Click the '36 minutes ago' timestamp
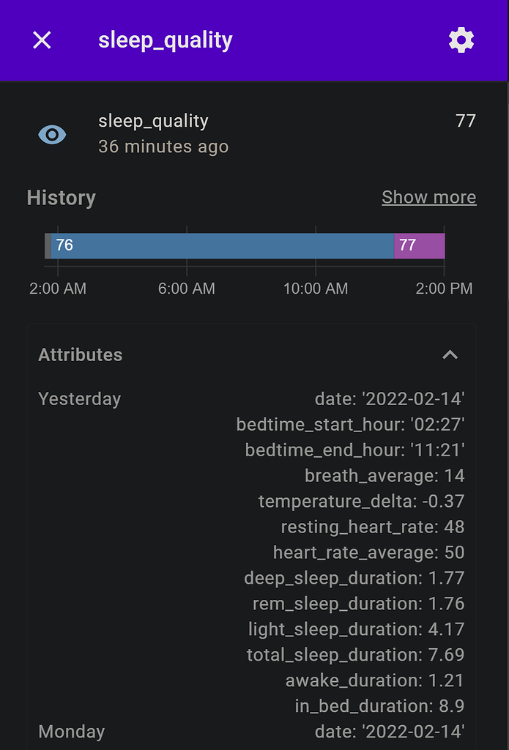 click(x=163, y=147)
